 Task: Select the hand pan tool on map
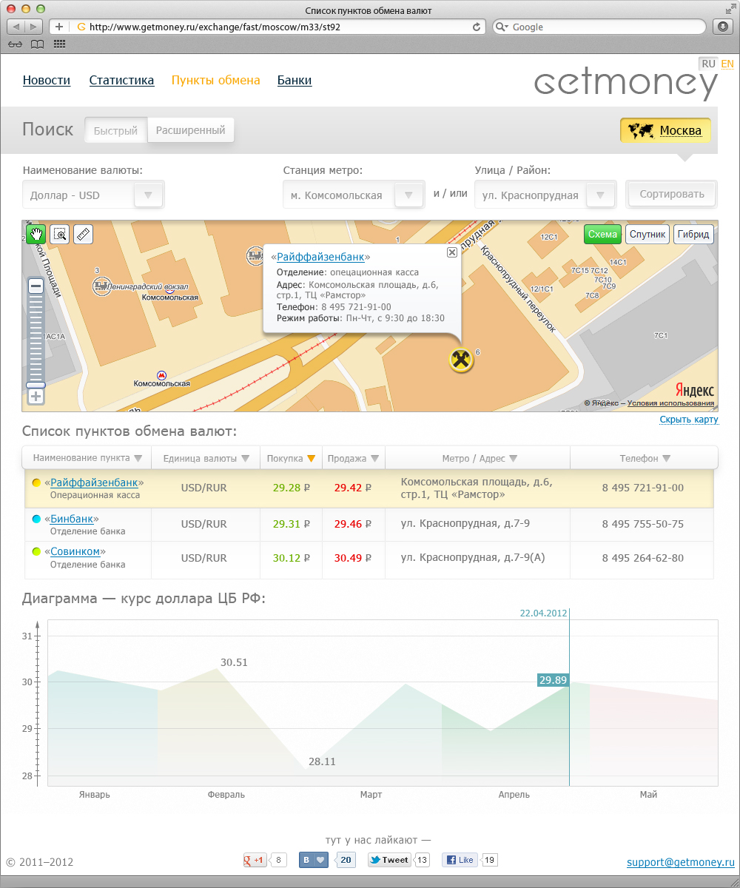point(36,235)
